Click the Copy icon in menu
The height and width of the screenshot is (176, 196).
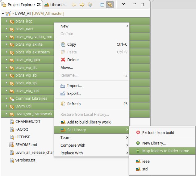63,44
